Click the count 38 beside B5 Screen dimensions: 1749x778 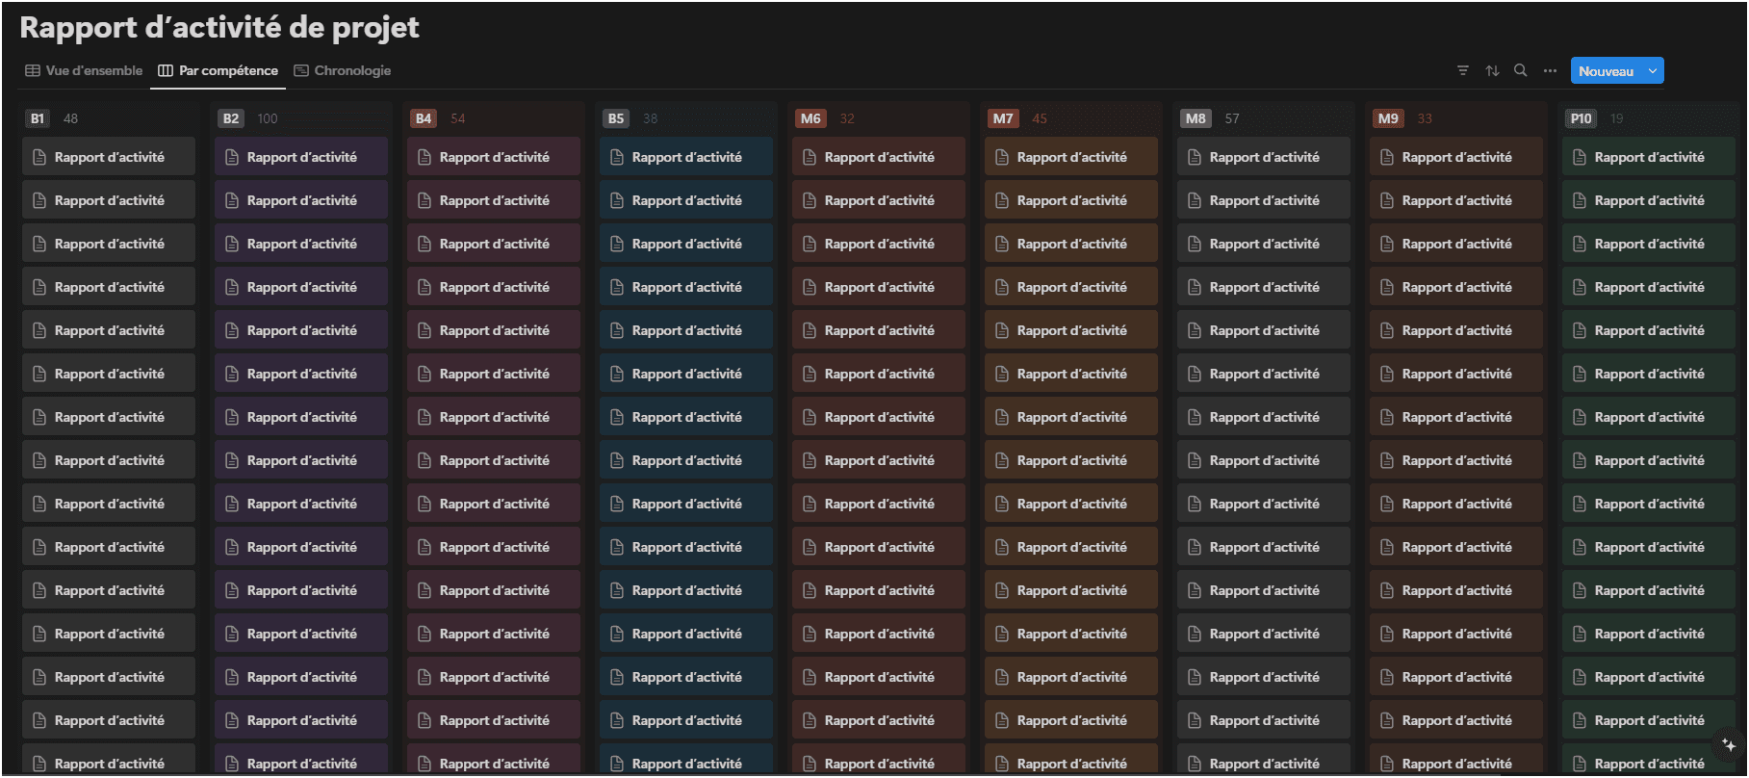pyautogui.click(x=651, y=118)
